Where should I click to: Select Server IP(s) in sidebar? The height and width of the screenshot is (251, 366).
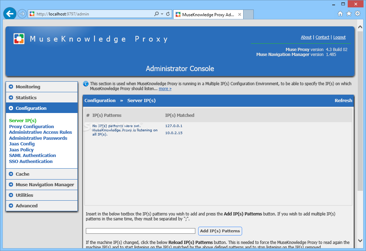click(23, 121)
